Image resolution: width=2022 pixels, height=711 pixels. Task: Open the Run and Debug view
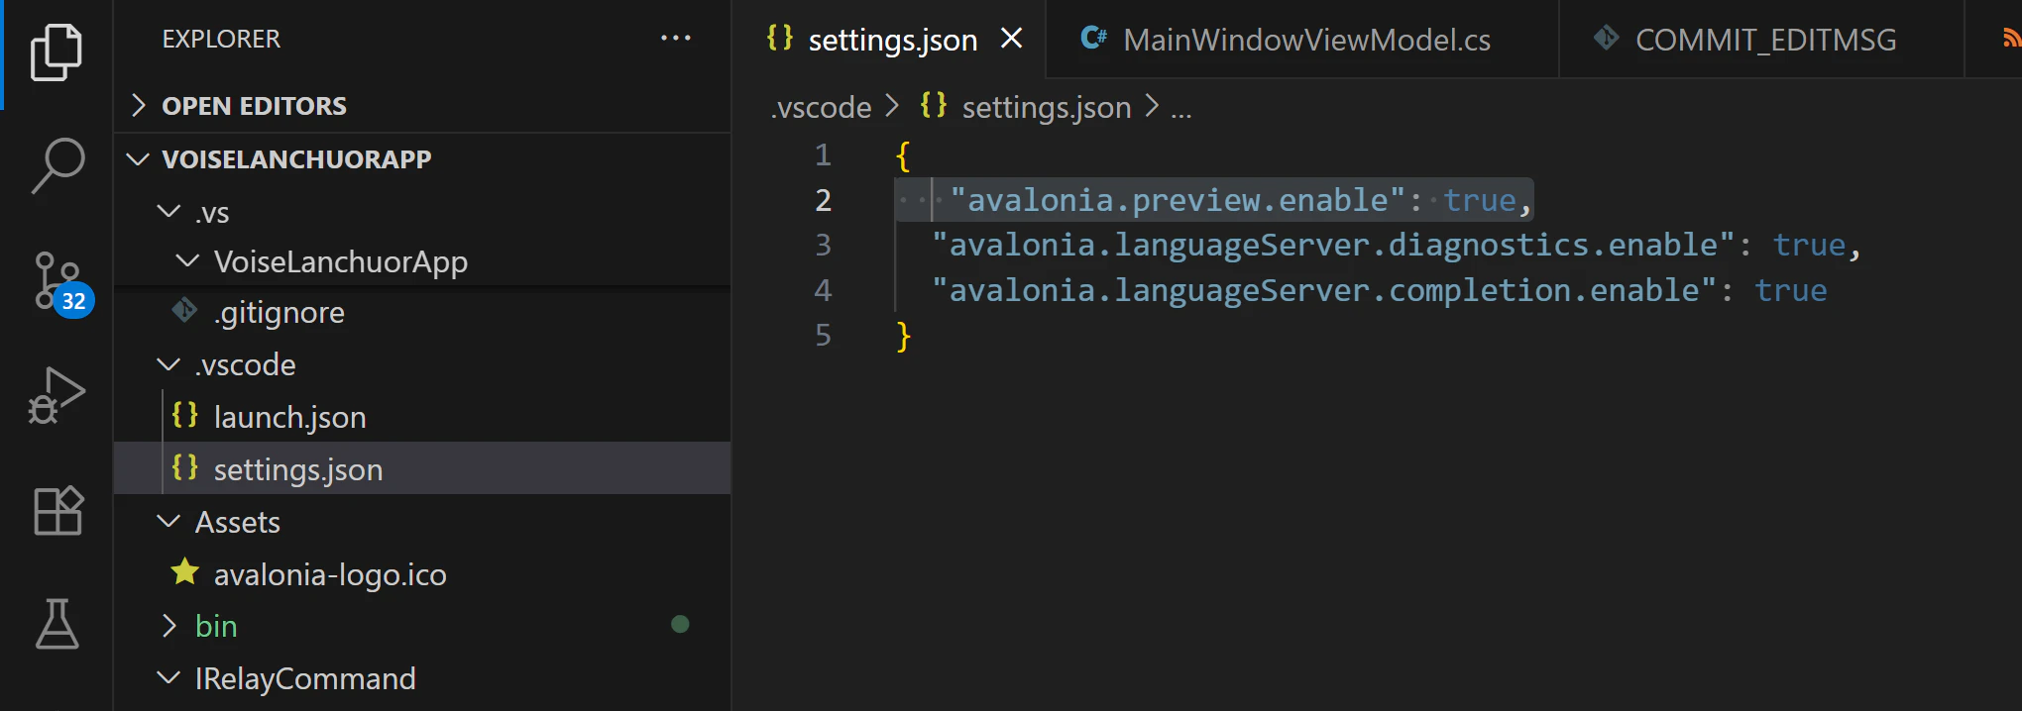tap(56, 396)
